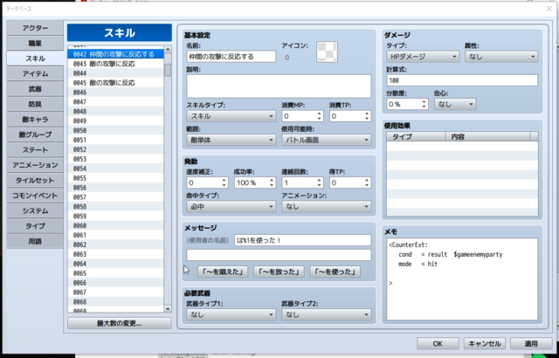
Task: Click the キャンセル button
Action: pos(485,344)
